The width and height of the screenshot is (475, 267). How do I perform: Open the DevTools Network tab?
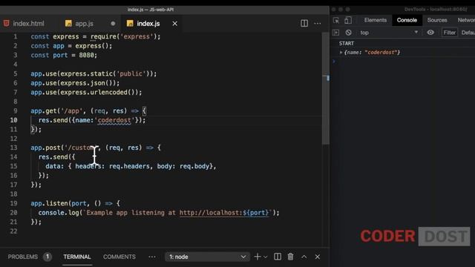point(466,20)
